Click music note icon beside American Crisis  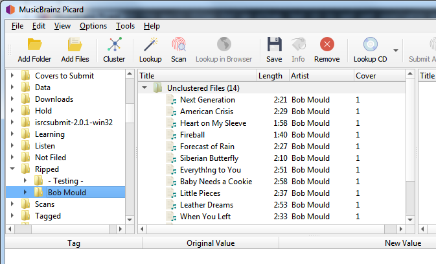pyautogui.click(x=171, y=112)
